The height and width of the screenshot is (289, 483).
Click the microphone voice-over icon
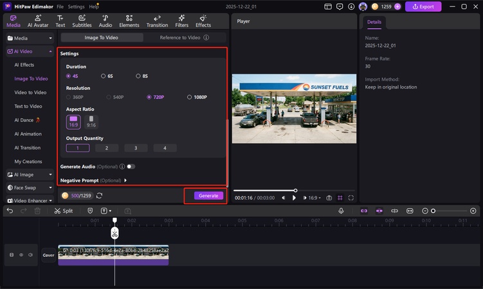pyautogui.click(x=342, y=211)
